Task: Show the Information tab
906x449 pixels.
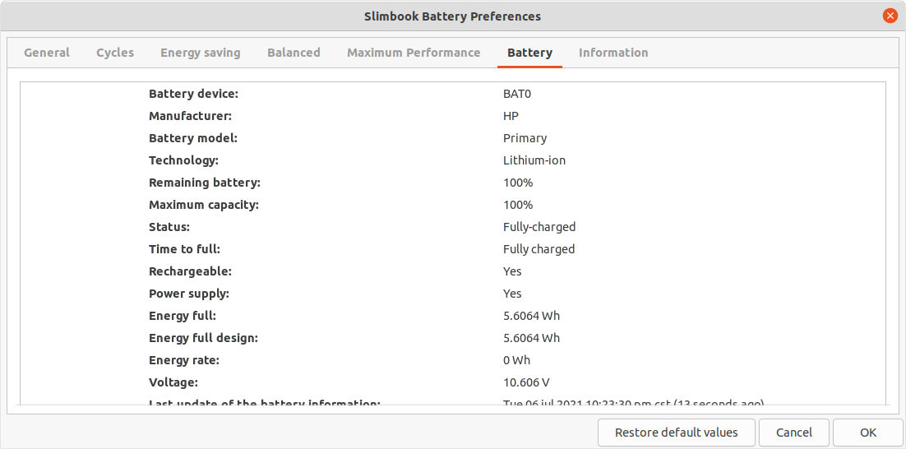Action: click(x=613, y=53)
